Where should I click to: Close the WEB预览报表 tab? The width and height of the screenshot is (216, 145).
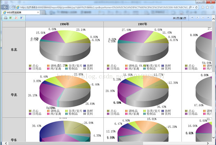[x=38, y=13]
